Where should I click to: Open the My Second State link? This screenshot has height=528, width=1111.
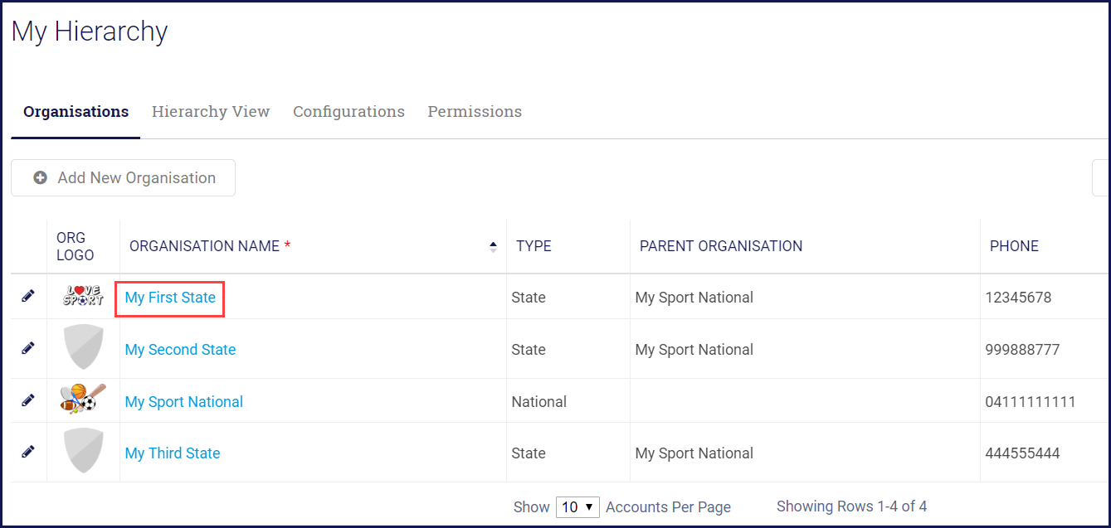click(180, 350)
